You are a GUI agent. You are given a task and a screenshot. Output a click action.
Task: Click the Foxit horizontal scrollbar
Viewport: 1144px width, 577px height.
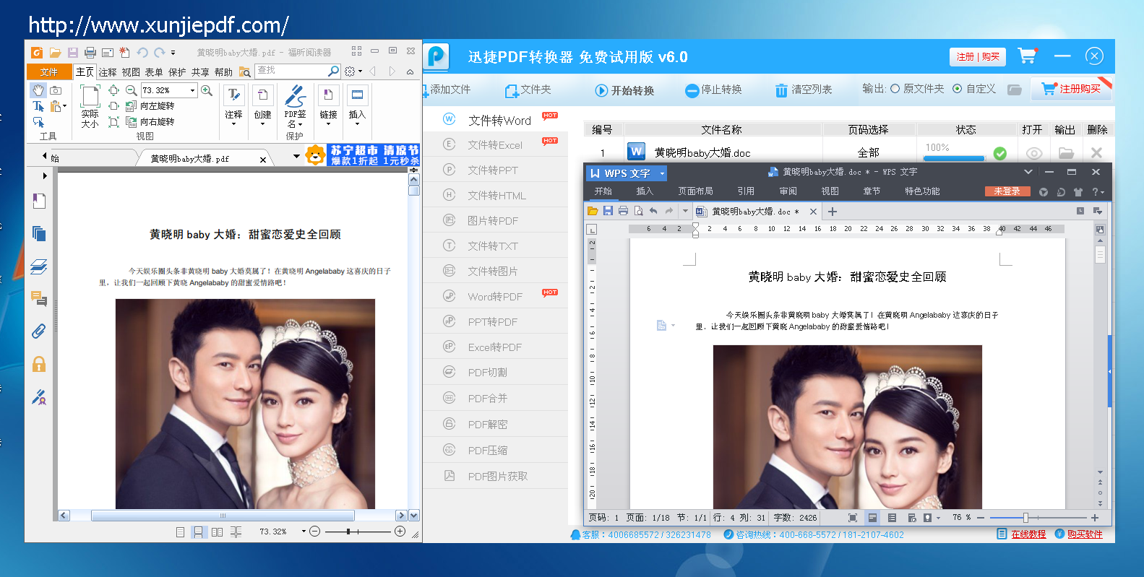point(223,516)
